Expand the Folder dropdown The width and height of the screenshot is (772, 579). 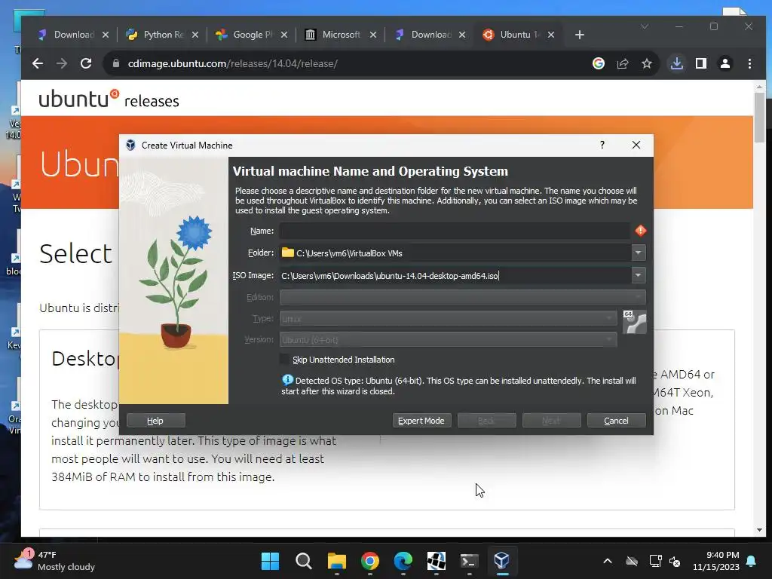coord(638,253)
